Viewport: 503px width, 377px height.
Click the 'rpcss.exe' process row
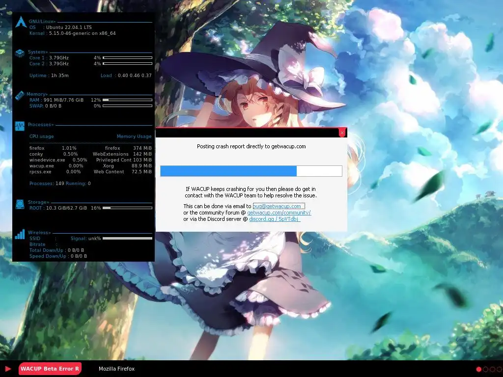click(55, 171)
